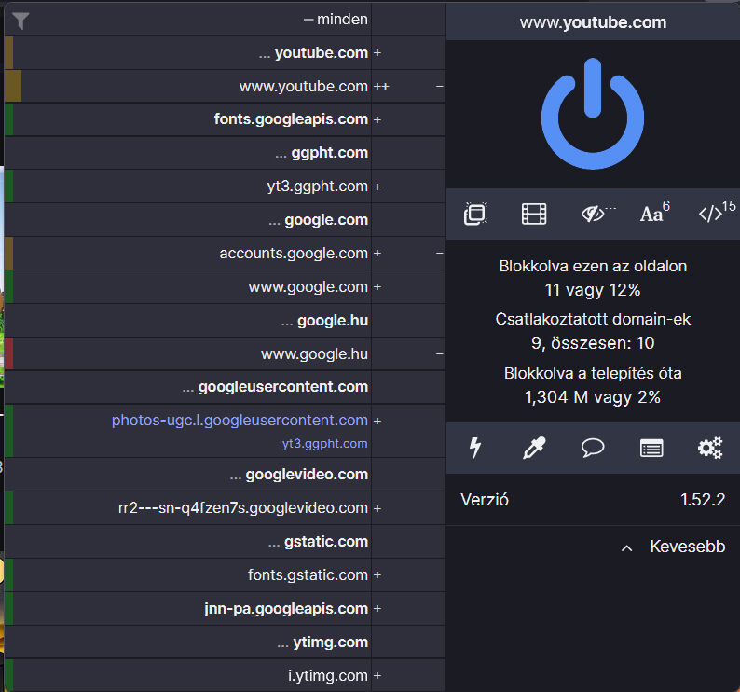Viewport: 740px width, 692px height.
Task: Click the Kevesebb chevron arrow
Action: (626, 548)
